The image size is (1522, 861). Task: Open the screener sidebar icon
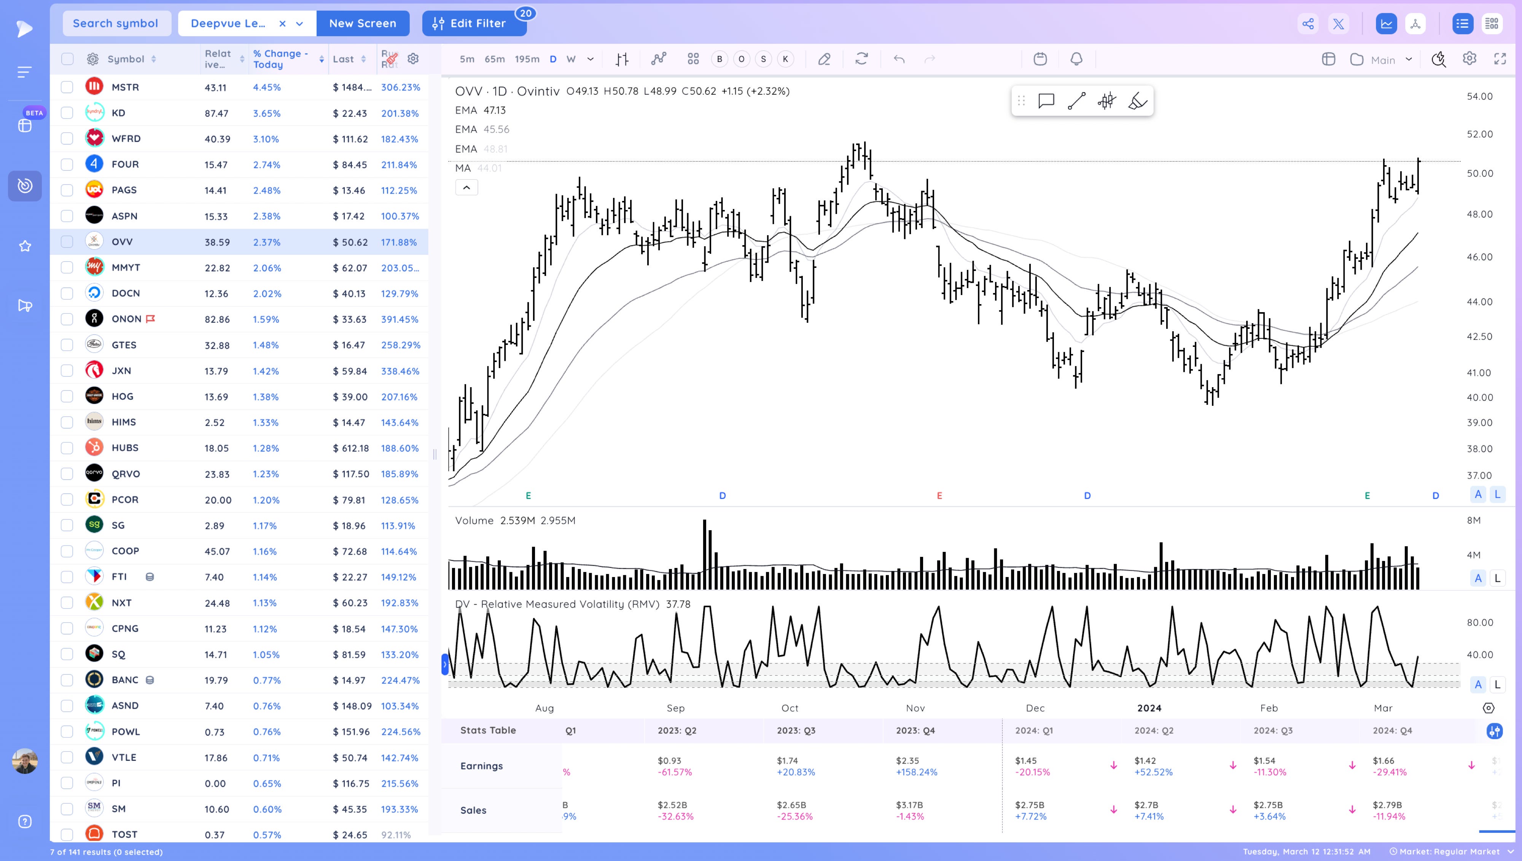(25, 186)
